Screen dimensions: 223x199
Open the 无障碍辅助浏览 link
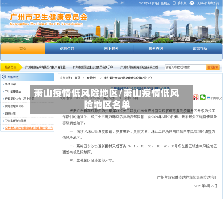point(208,3)
